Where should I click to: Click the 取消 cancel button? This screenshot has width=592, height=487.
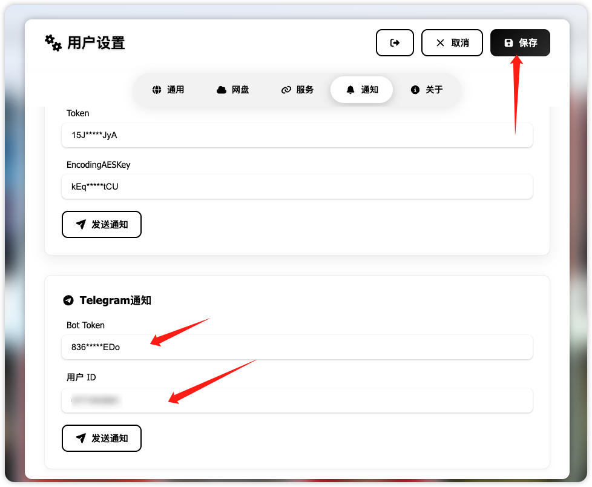tap(452, 43)
